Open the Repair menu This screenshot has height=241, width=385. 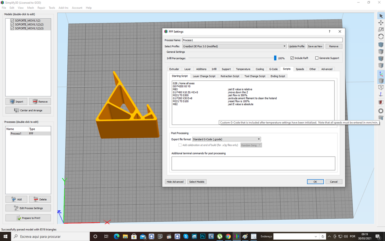[41, 8]
